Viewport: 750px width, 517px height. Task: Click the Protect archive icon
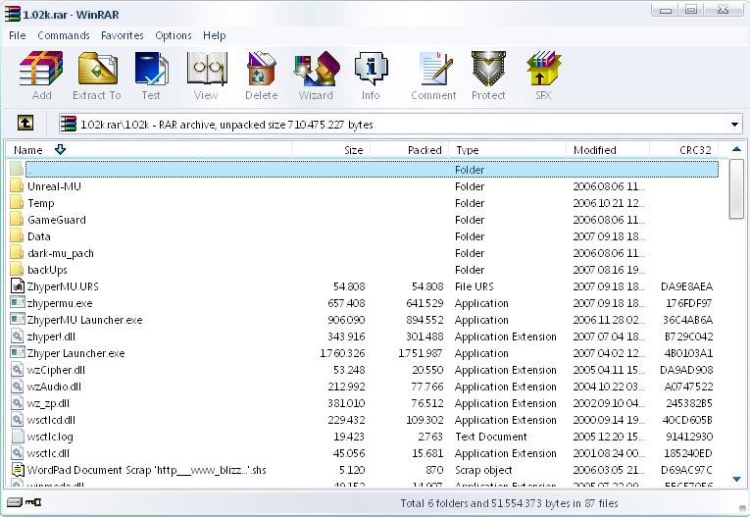(488, 76)
